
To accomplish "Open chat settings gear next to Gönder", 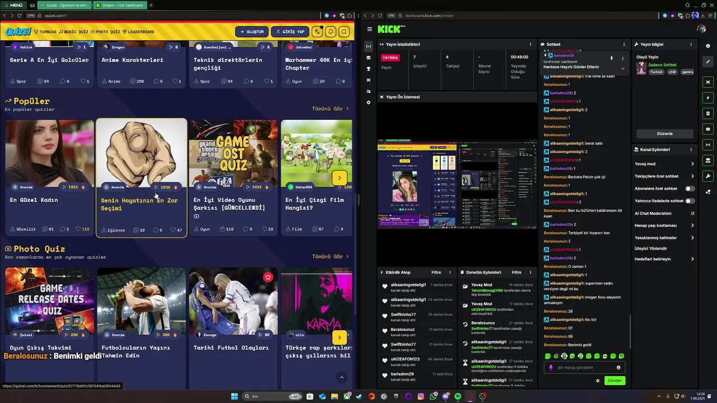I will [x=598, y=381].
